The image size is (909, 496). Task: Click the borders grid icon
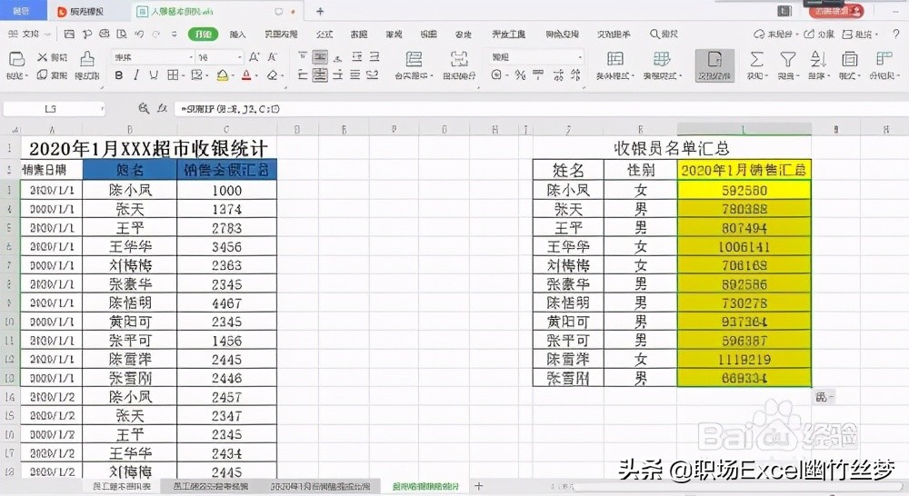pos(173,74)
